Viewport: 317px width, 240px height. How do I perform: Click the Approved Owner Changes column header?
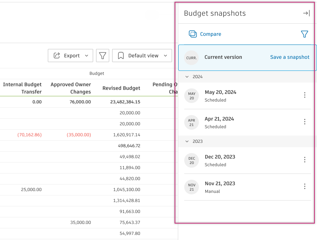(x=71, y=88)
